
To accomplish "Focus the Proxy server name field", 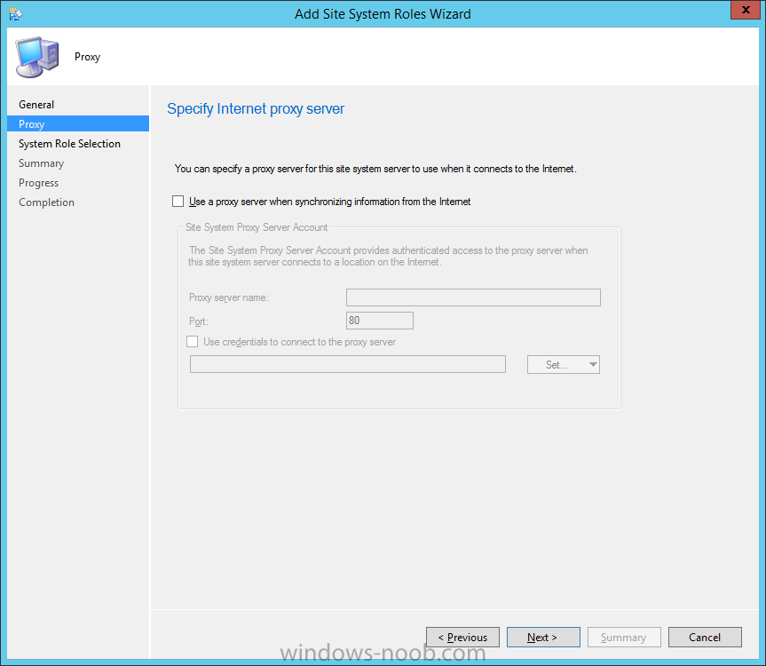I will point(473,297).
